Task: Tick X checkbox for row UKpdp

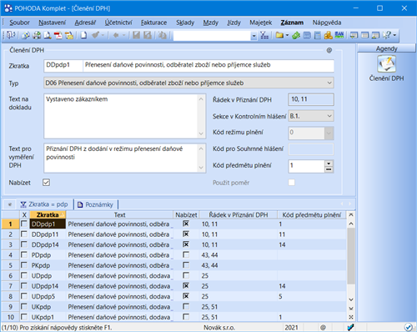Action: click(24, 306)
